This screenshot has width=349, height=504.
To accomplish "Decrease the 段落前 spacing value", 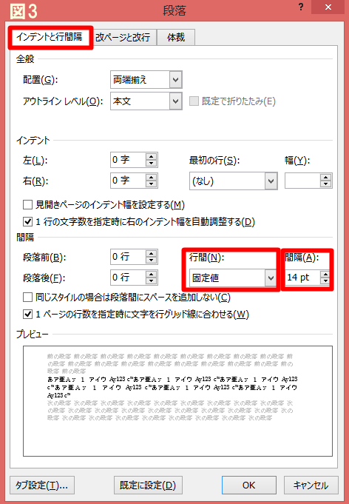I will coord(151,260).
